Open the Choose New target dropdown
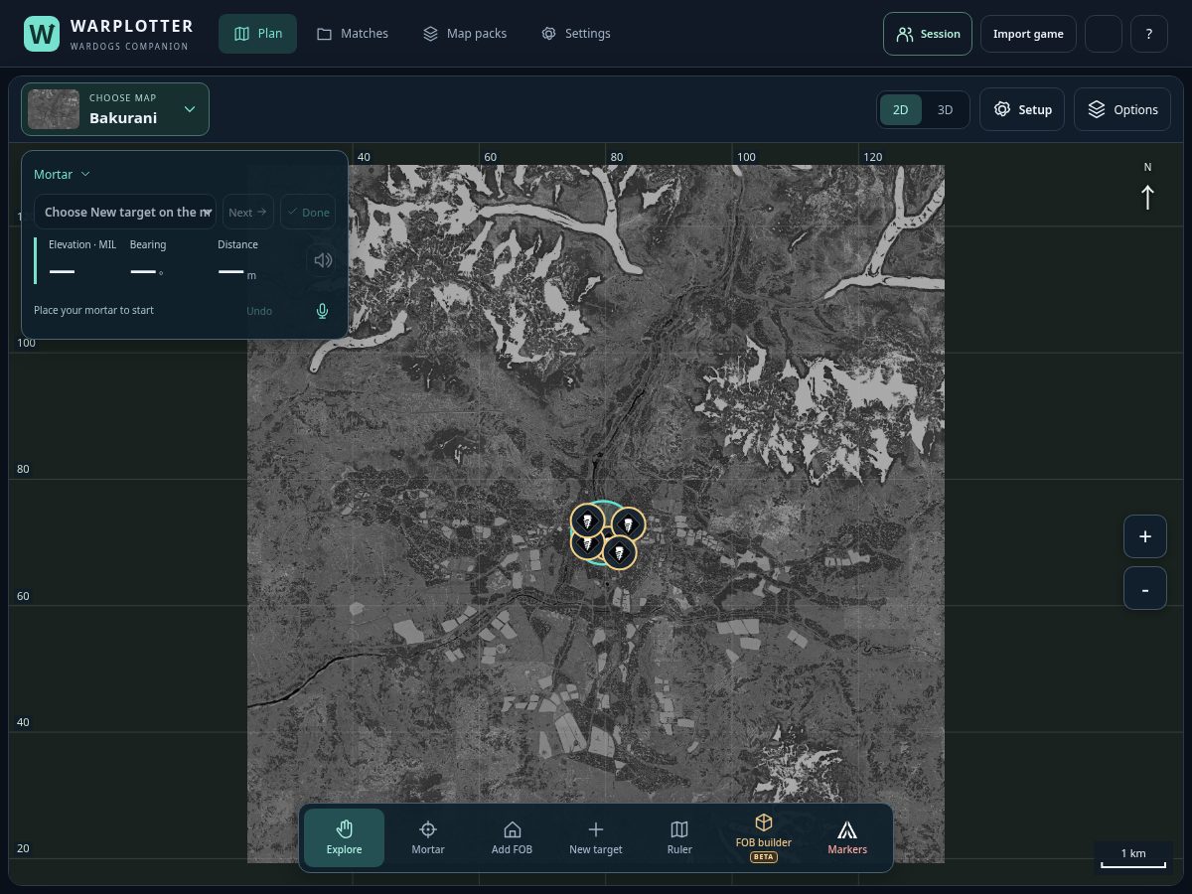This screenshot has width=1192, height=894. (x=125, y=212)
